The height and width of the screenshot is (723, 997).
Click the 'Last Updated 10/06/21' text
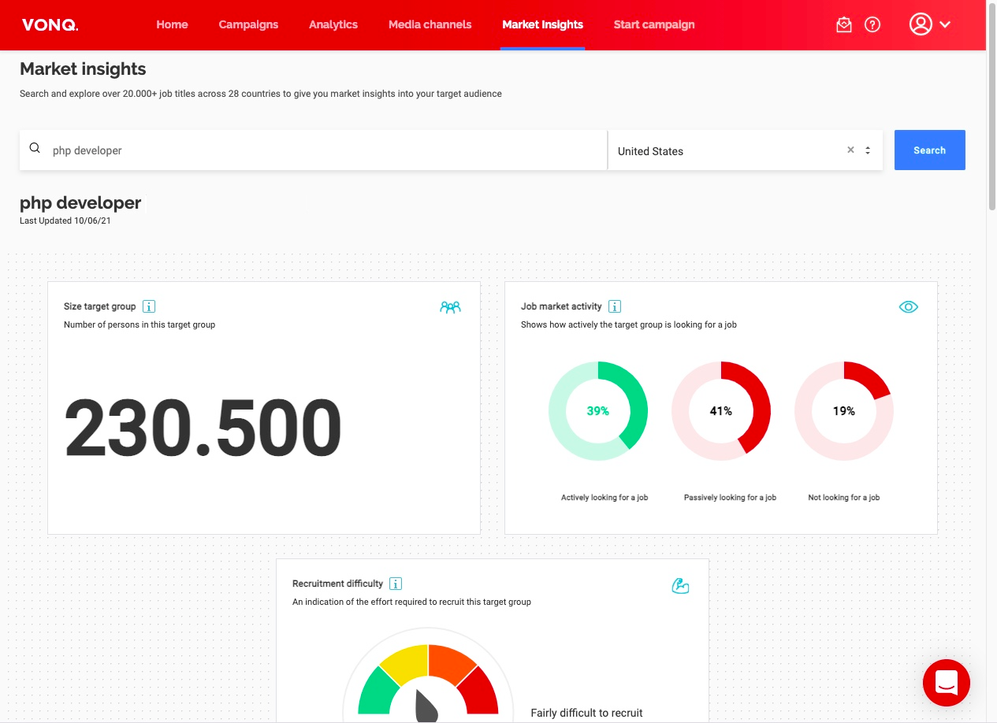coord(65,221)
